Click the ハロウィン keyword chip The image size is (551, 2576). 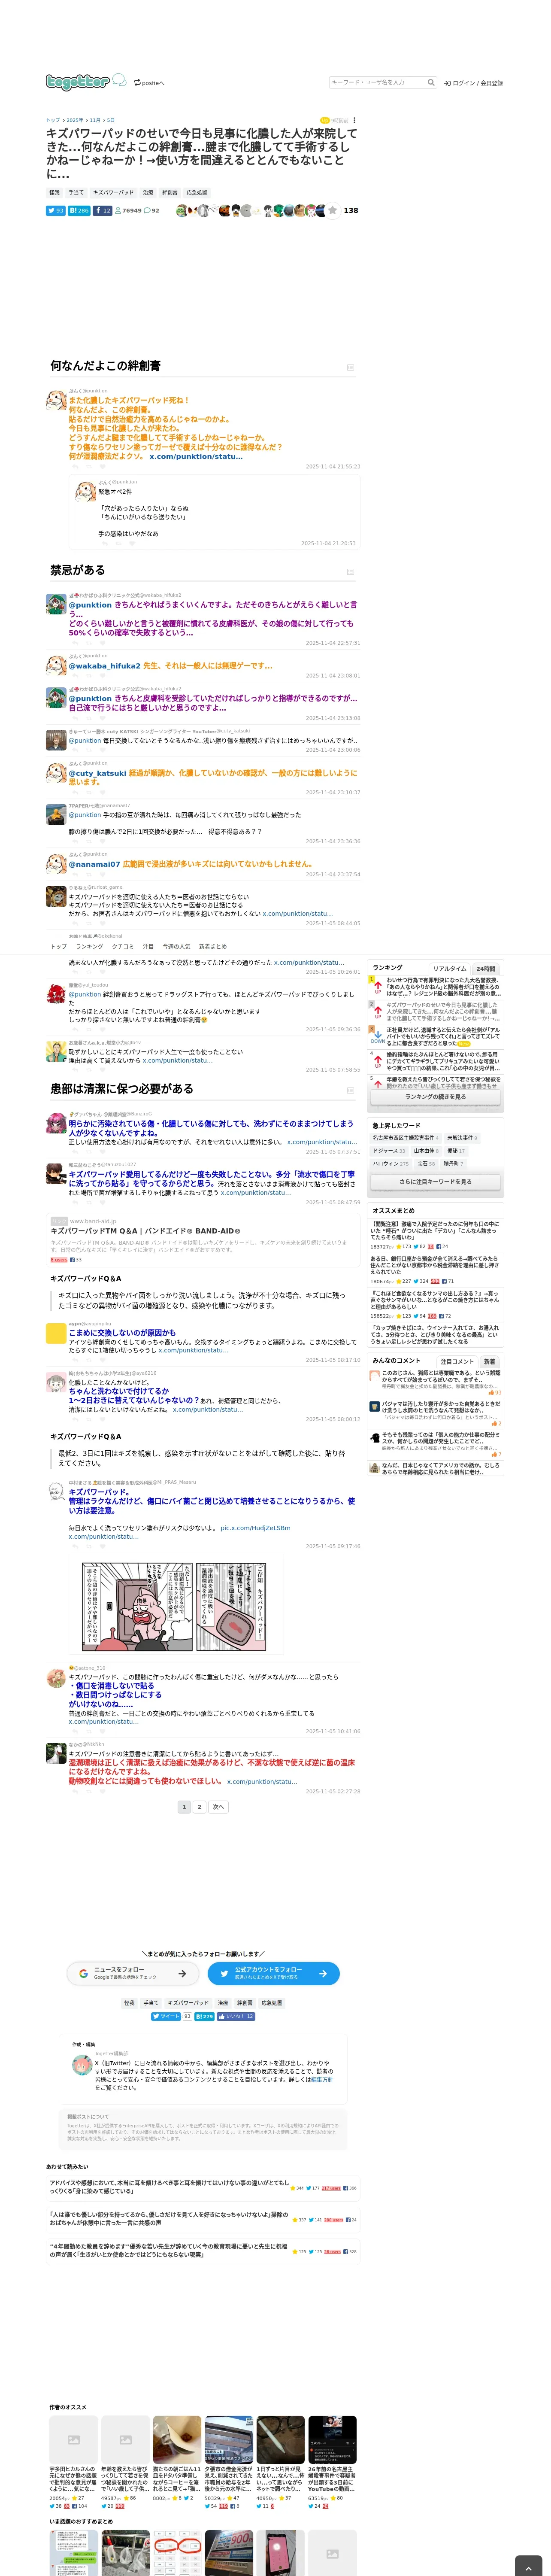coord(390,1164)
